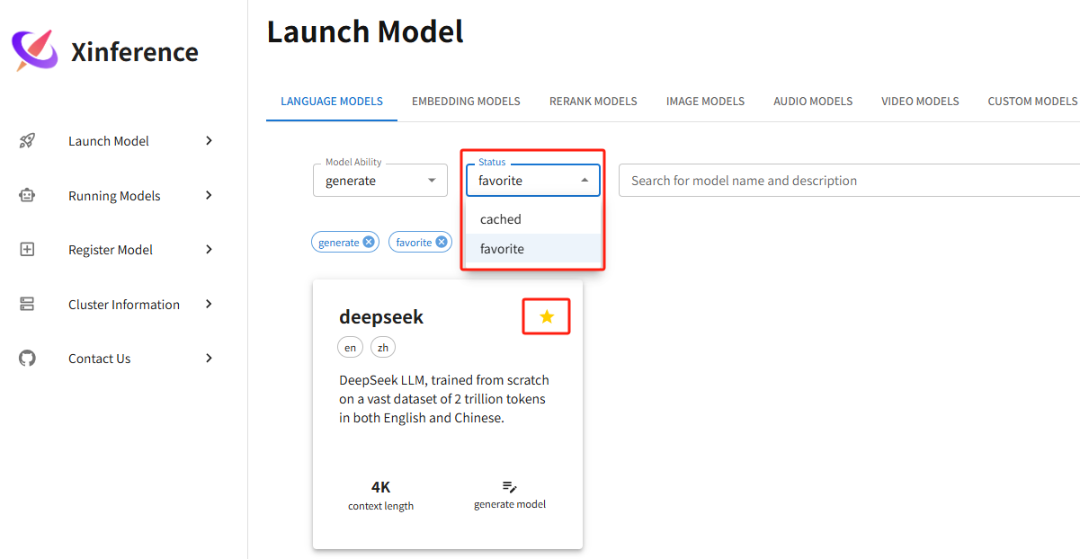Switch to the Image Models tab
Viewport: 1080px width, 559px height.
(705, 102)
